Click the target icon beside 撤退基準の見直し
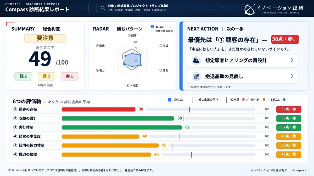The width and height of the screenshot is (314, 176). click(196, 76)
